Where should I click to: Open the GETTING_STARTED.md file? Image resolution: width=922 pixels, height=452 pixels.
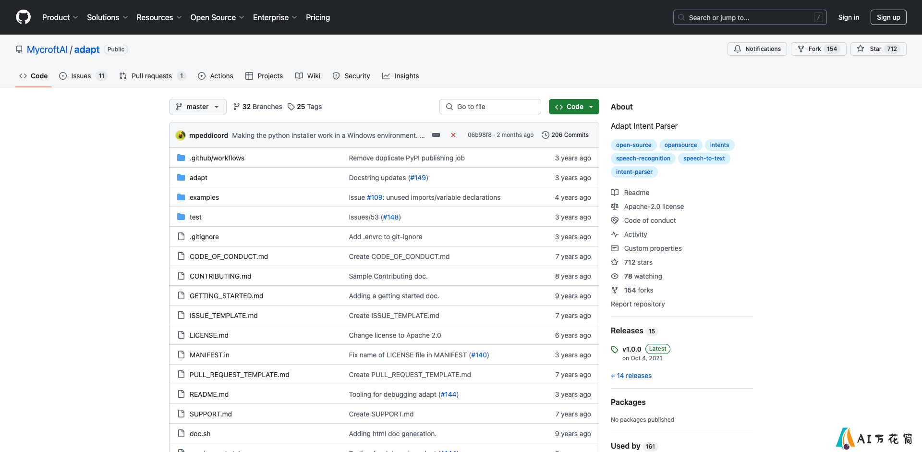pyautogui.click(x=226, y=296)
